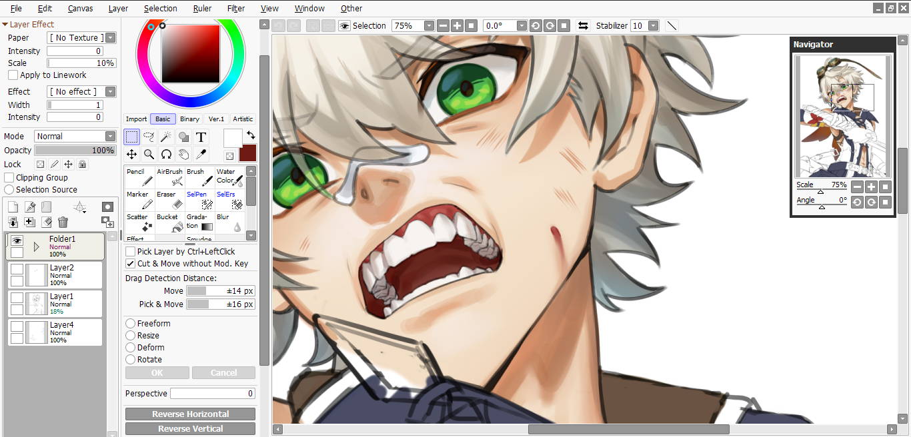Select the Move tool
Viewport: 911px width, 437px height.
tap(132, 155)
